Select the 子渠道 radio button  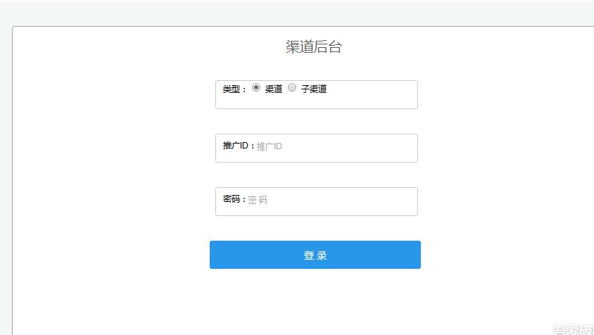[x=291, y=87]
